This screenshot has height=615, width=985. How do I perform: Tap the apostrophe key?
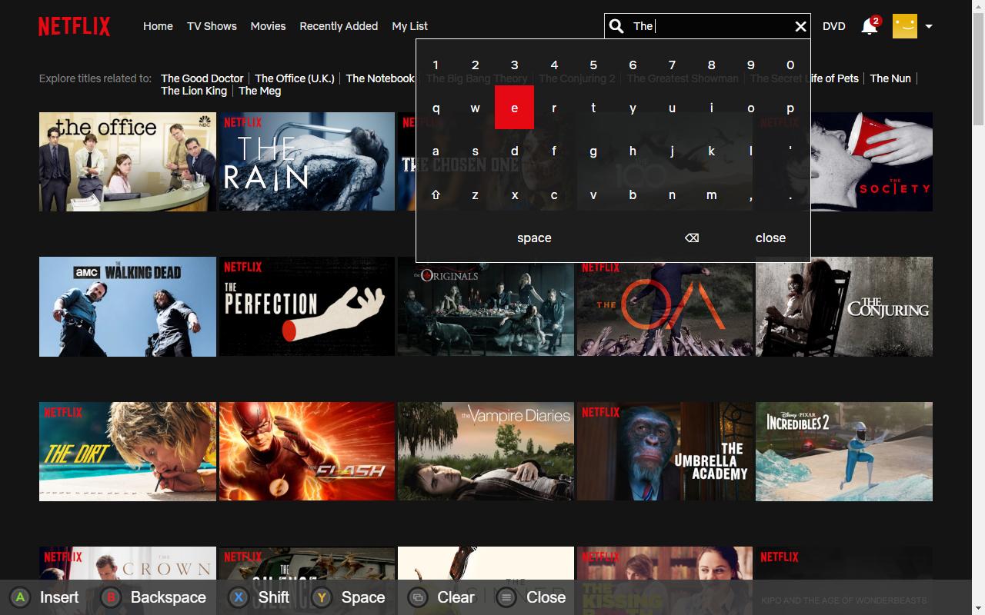(x=790, y=151)
